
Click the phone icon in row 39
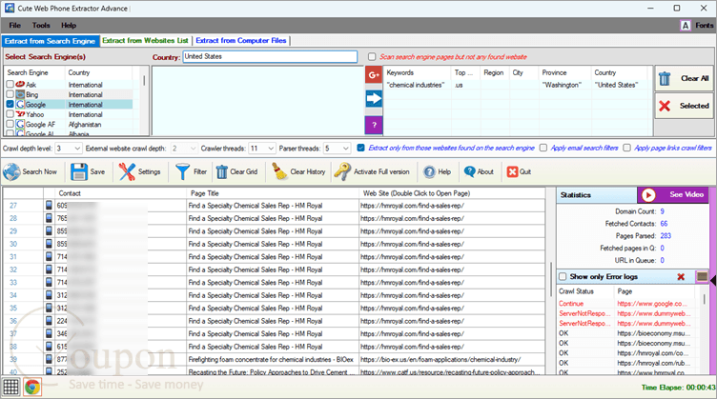tap(49, 359)
